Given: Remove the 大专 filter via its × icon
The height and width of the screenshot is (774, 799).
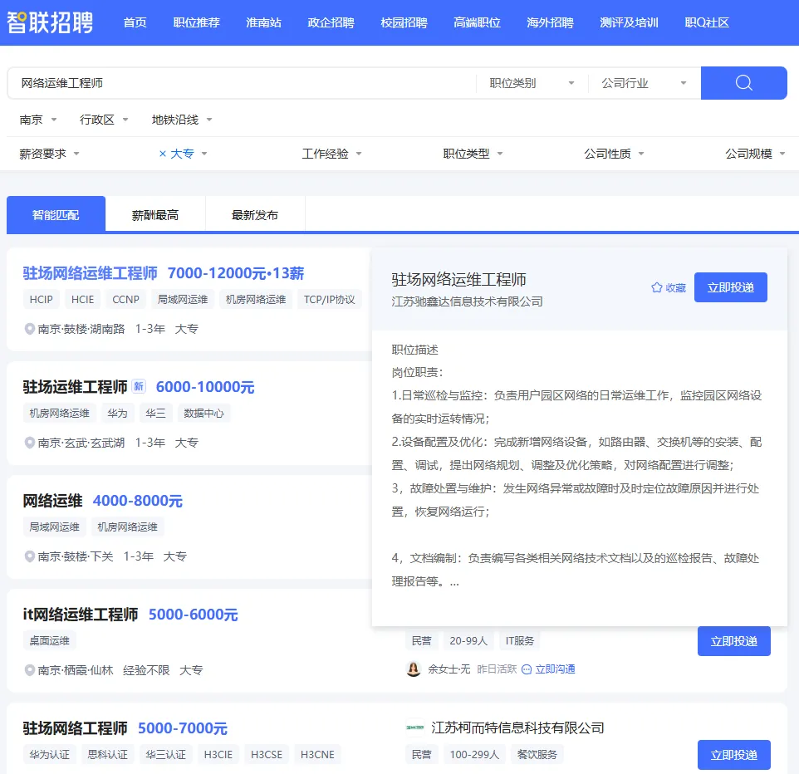Looking at the screenshot, I should click(164, 153).
